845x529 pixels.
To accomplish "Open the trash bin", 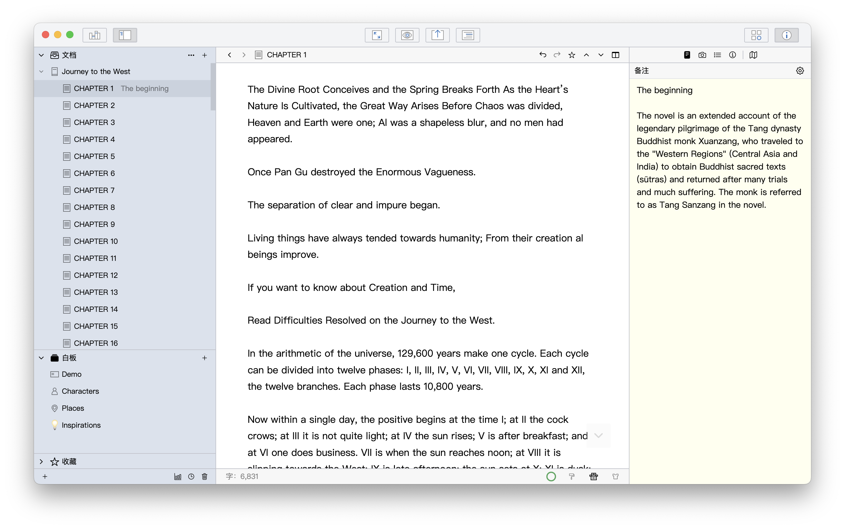I will 205,477.
